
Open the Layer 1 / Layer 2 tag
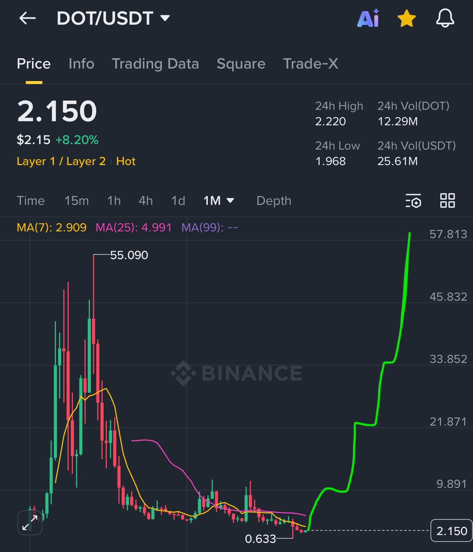[x=61, y=161]
